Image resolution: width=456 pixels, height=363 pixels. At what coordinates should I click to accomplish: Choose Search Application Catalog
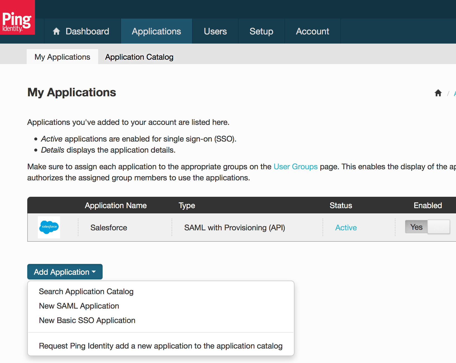(86, 291)
